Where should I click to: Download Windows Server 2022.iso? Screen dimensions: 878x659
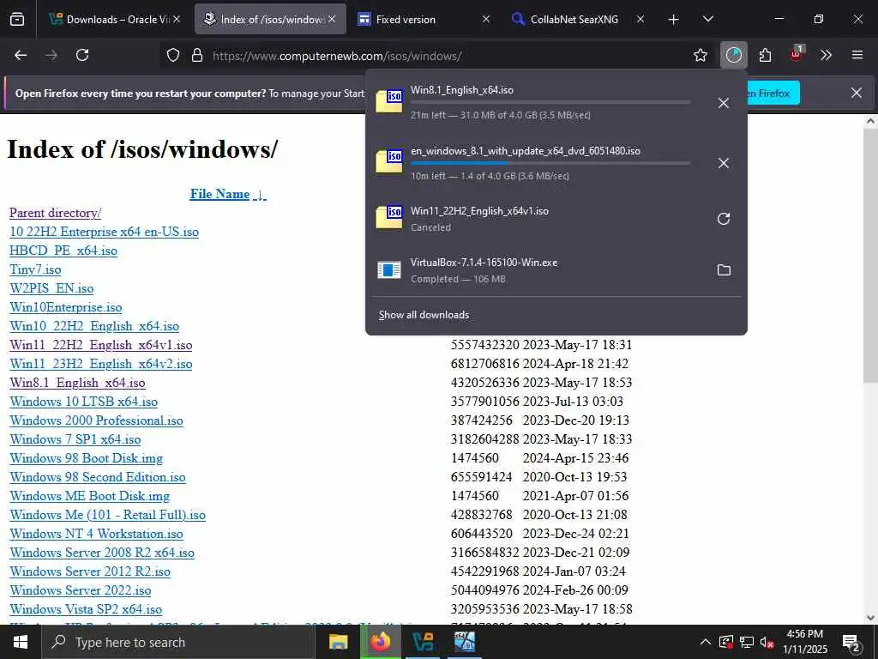click(x=80, y=590)
